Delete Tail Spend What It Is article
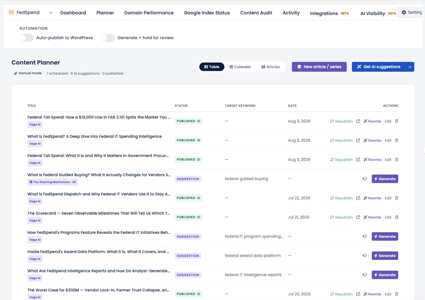 (397, 160)
